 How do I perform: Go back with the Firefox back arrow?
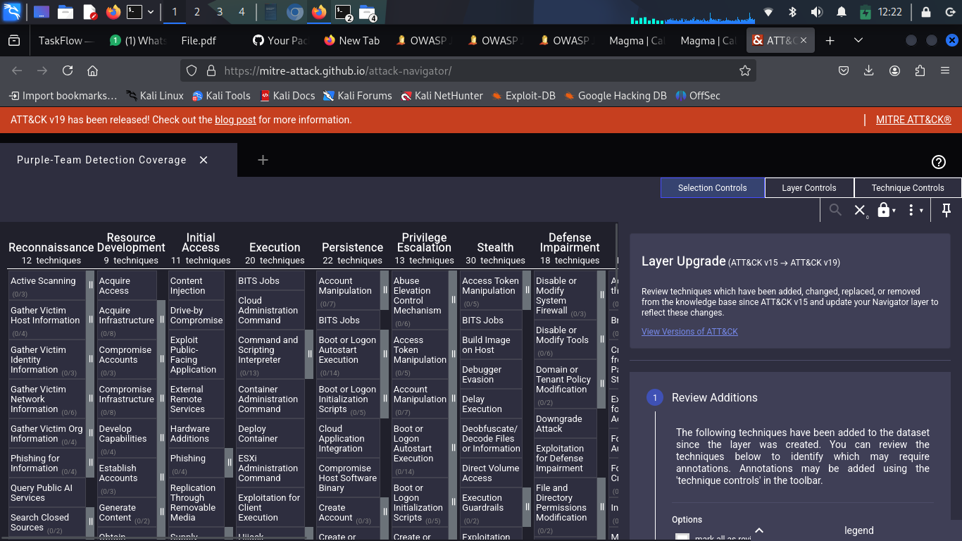(x=18, y=70)
